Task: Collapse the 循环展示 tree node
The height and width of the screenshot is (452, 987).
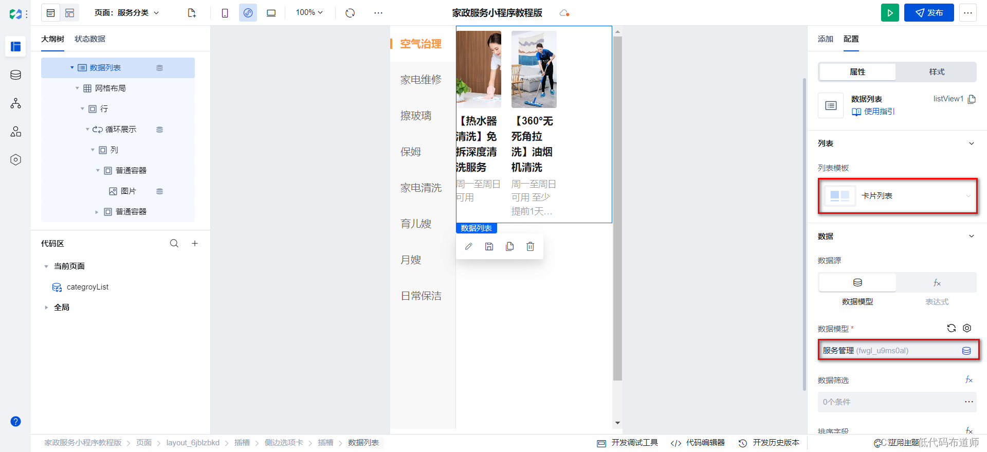Action: pos(87,130)
